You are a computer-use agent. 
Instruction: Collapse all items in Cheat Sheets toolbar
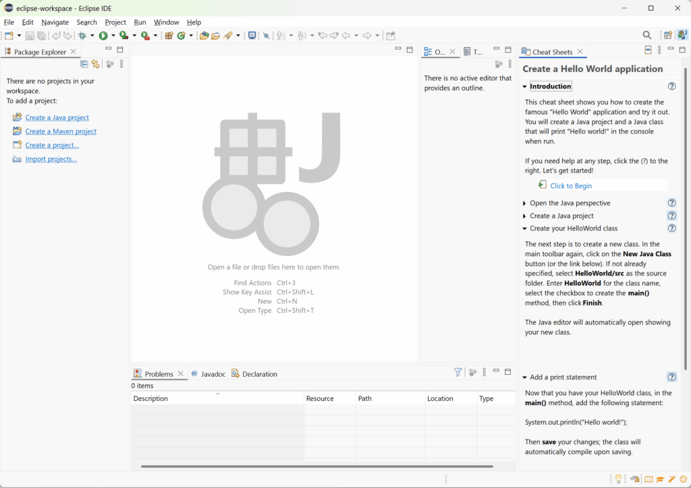pos(648,50)
